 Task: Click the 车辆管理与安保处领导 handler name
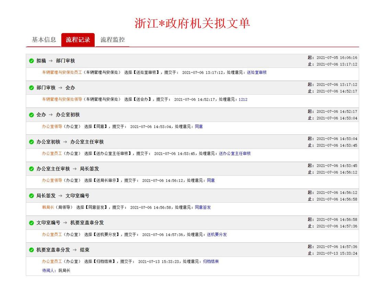pos(62,100)
